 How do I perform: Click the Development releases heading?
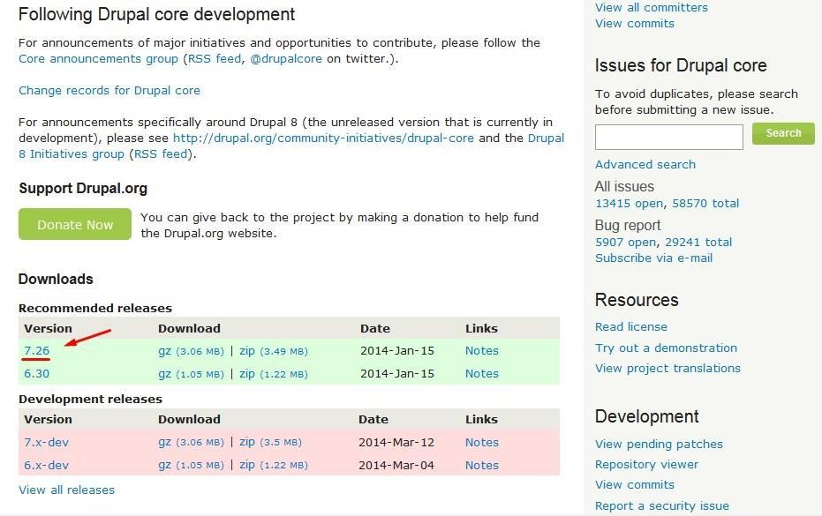coord(91,400)
